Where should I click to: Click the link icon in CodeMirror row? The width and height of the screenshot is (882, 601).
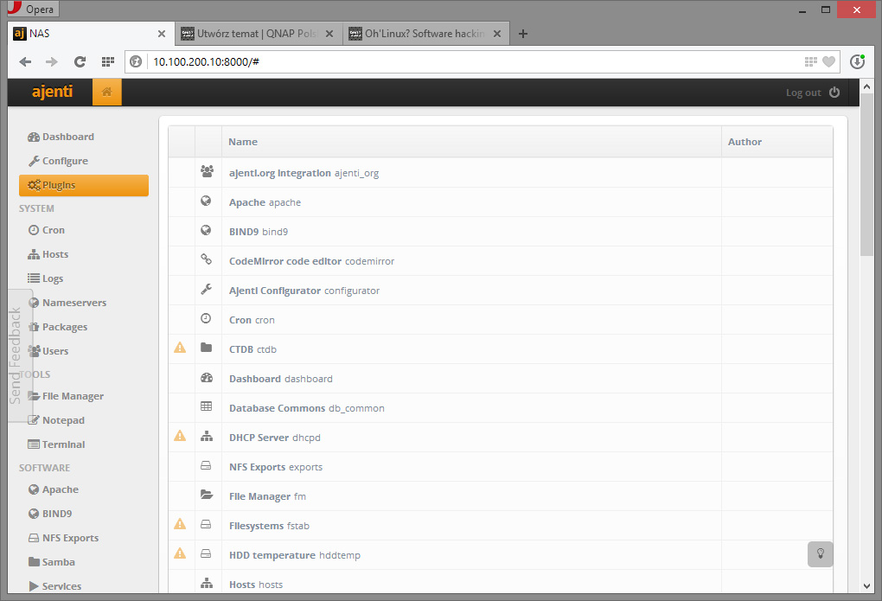coord(207,259)
